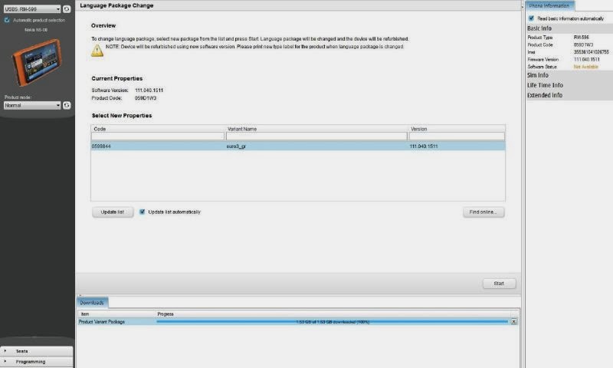Cancel Product Variant Package download with X
The height and width of the screenshot is (368, 613).
tap(513, 321)
